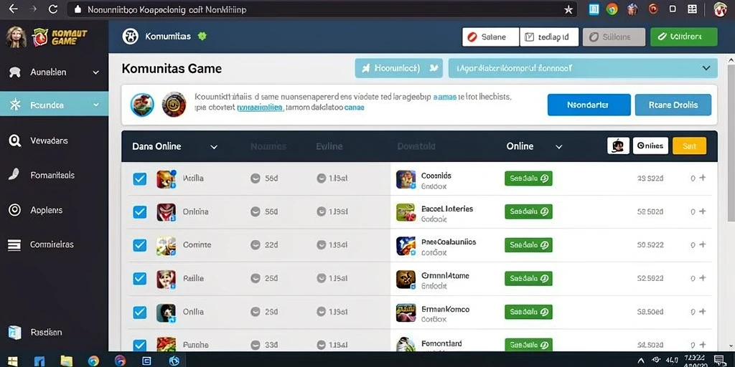Click the vertical scrollbar on right edge
This screenshot has height=367, width=735.
[731, 140]
